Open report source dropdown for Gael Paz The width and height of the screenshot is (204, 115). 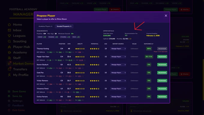click(x=118, y=73)
